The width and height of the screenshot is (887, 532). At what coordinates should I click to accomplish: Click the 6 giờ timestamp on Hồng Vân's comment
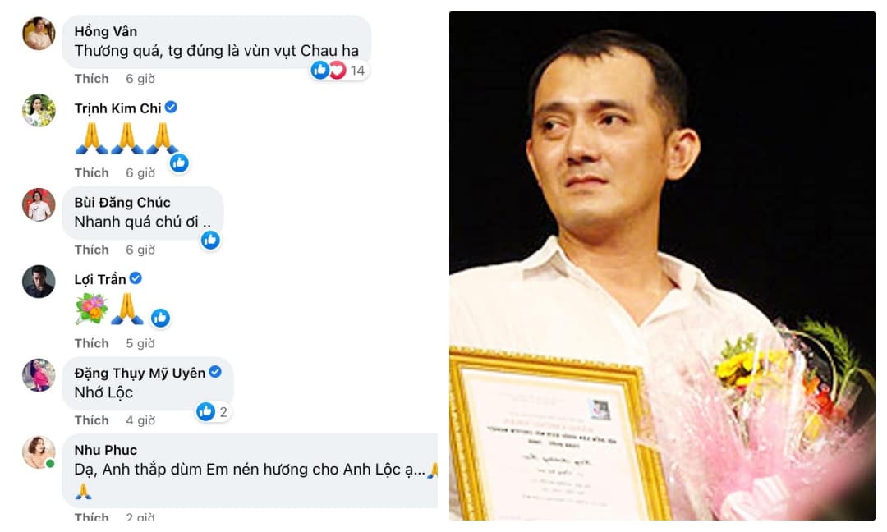[x=140, y=79]
